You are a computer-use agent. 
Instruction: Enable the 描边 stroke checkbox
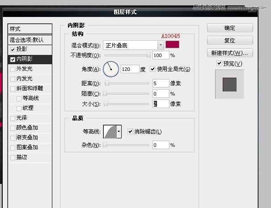click(13, 158)
